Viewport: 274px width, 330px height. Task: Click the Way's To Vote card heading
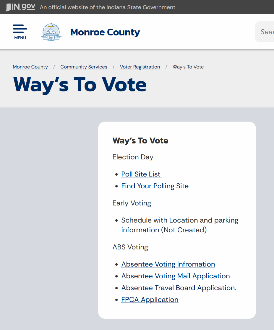(x=140, y=141)
